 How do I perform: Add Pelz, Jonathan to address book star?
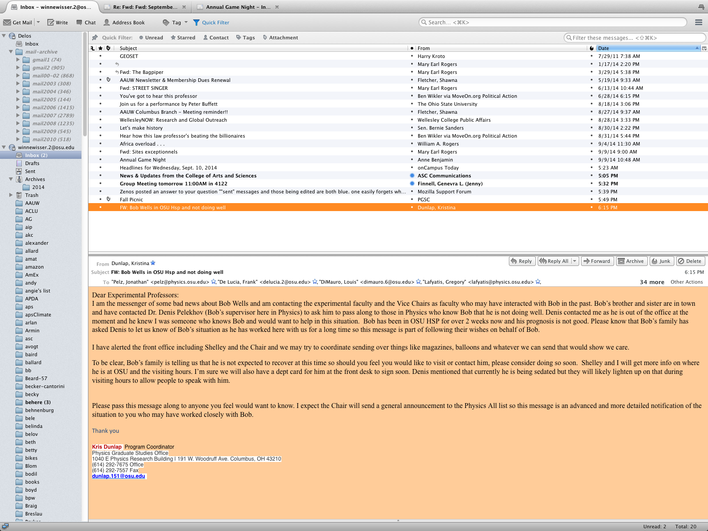213,282
